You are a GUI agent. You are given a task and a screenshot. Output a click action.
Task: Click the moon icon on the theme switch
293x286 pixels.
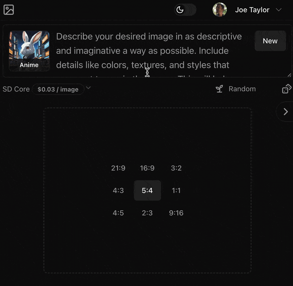pos(180,10)
